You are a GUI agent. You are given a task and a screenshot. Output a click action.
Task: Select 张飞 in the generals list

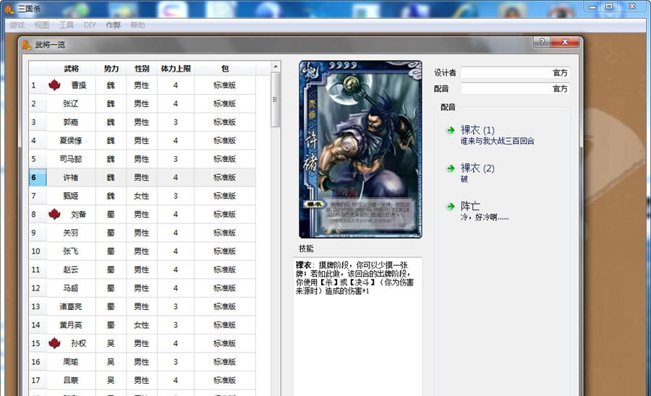[71, 251]
